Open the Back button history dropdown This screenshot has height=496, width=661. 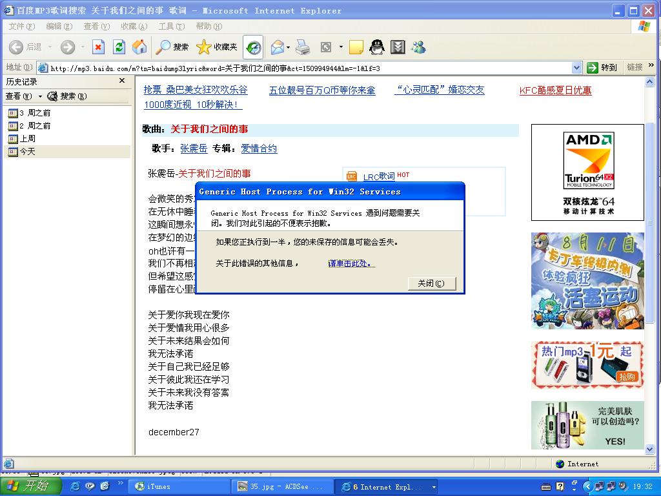(50, 46)
